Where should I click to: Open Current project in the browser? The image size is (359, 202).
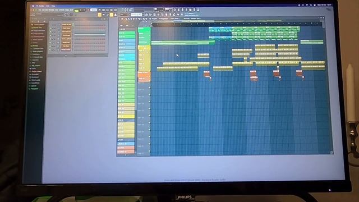pos(38,24)
